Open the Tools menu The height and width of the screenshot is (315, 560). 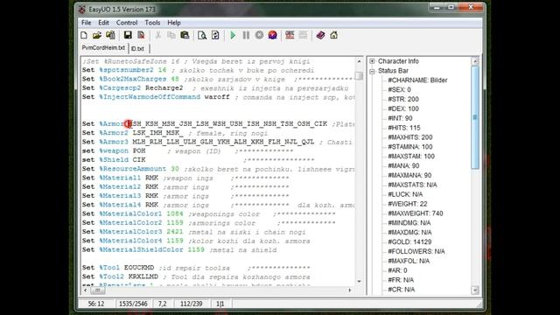tap(152, 23)
